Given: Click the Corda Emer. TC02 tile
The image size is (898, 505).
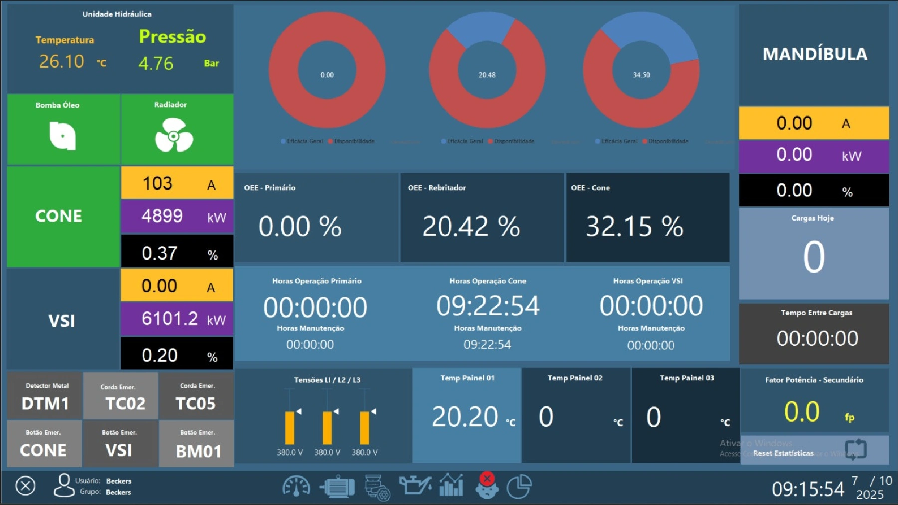Looking at the screenshot, I should [x=121, y=396].
